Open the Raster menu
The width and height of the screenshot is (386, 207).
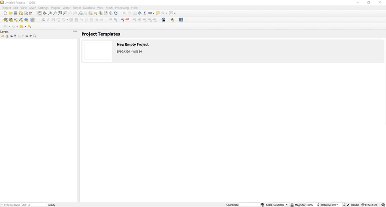(x=77, y=8)
